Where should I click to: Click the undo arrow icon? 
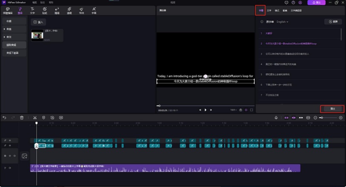[x=5, y=118]
